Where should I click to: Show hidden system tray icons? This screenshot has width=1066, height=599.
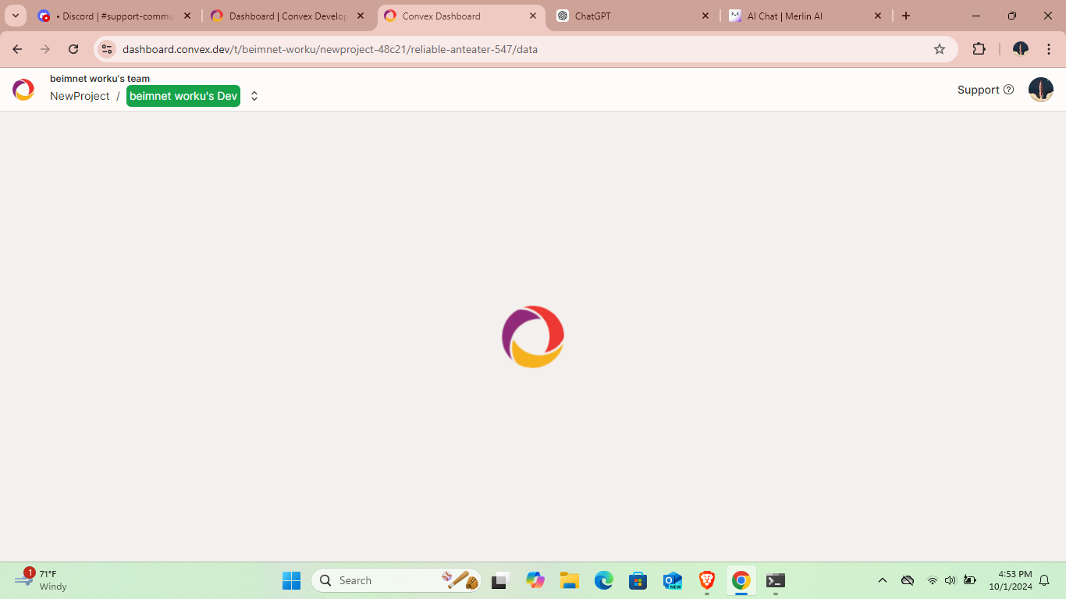[x=883, y=580]
